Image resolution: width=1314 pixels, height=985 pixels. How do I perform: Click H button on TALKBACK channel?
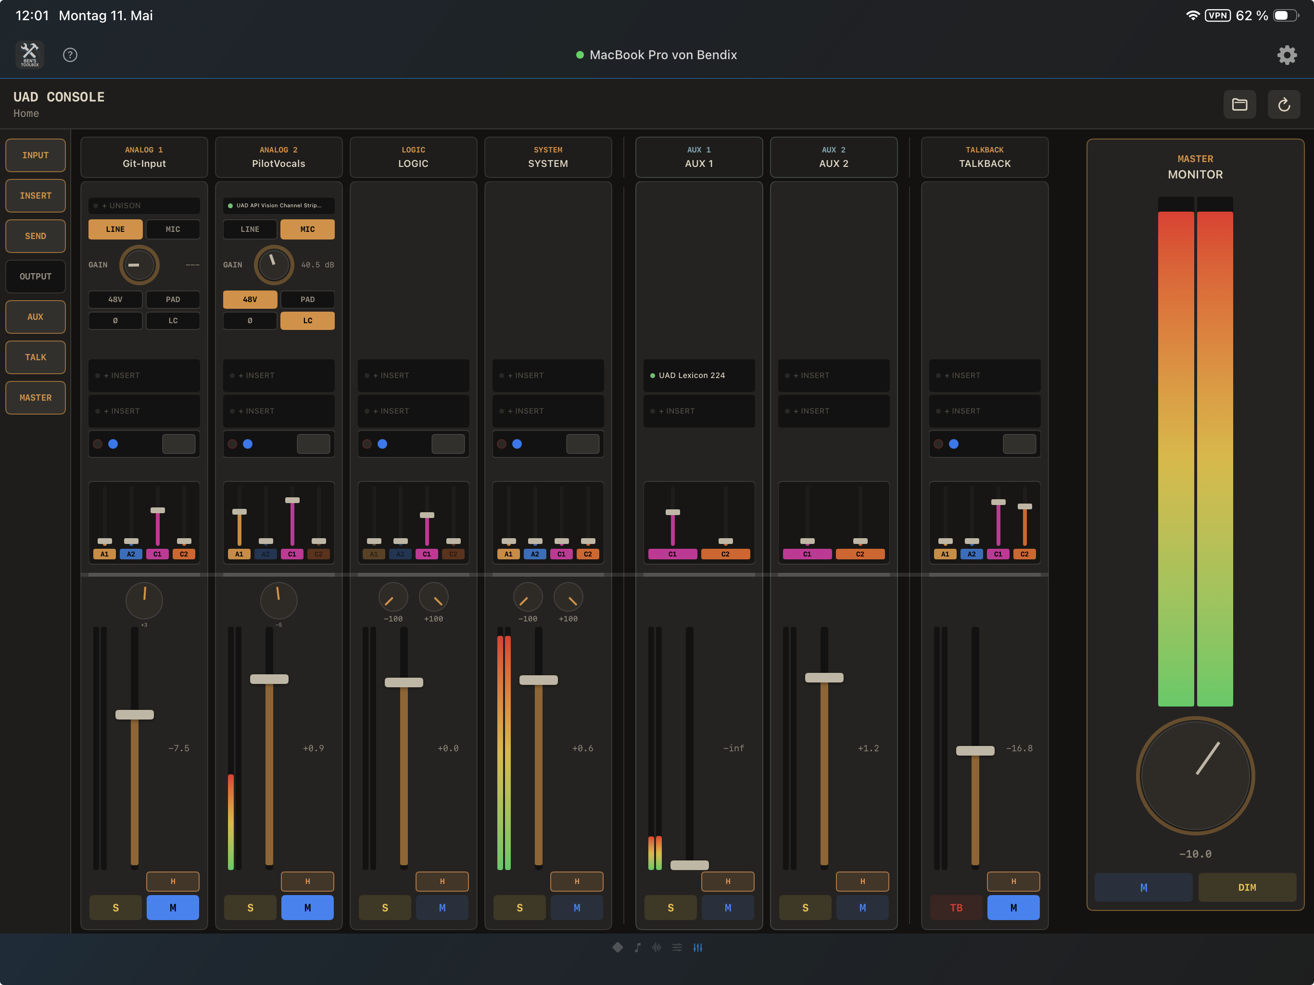click(x=1013, y=882)
